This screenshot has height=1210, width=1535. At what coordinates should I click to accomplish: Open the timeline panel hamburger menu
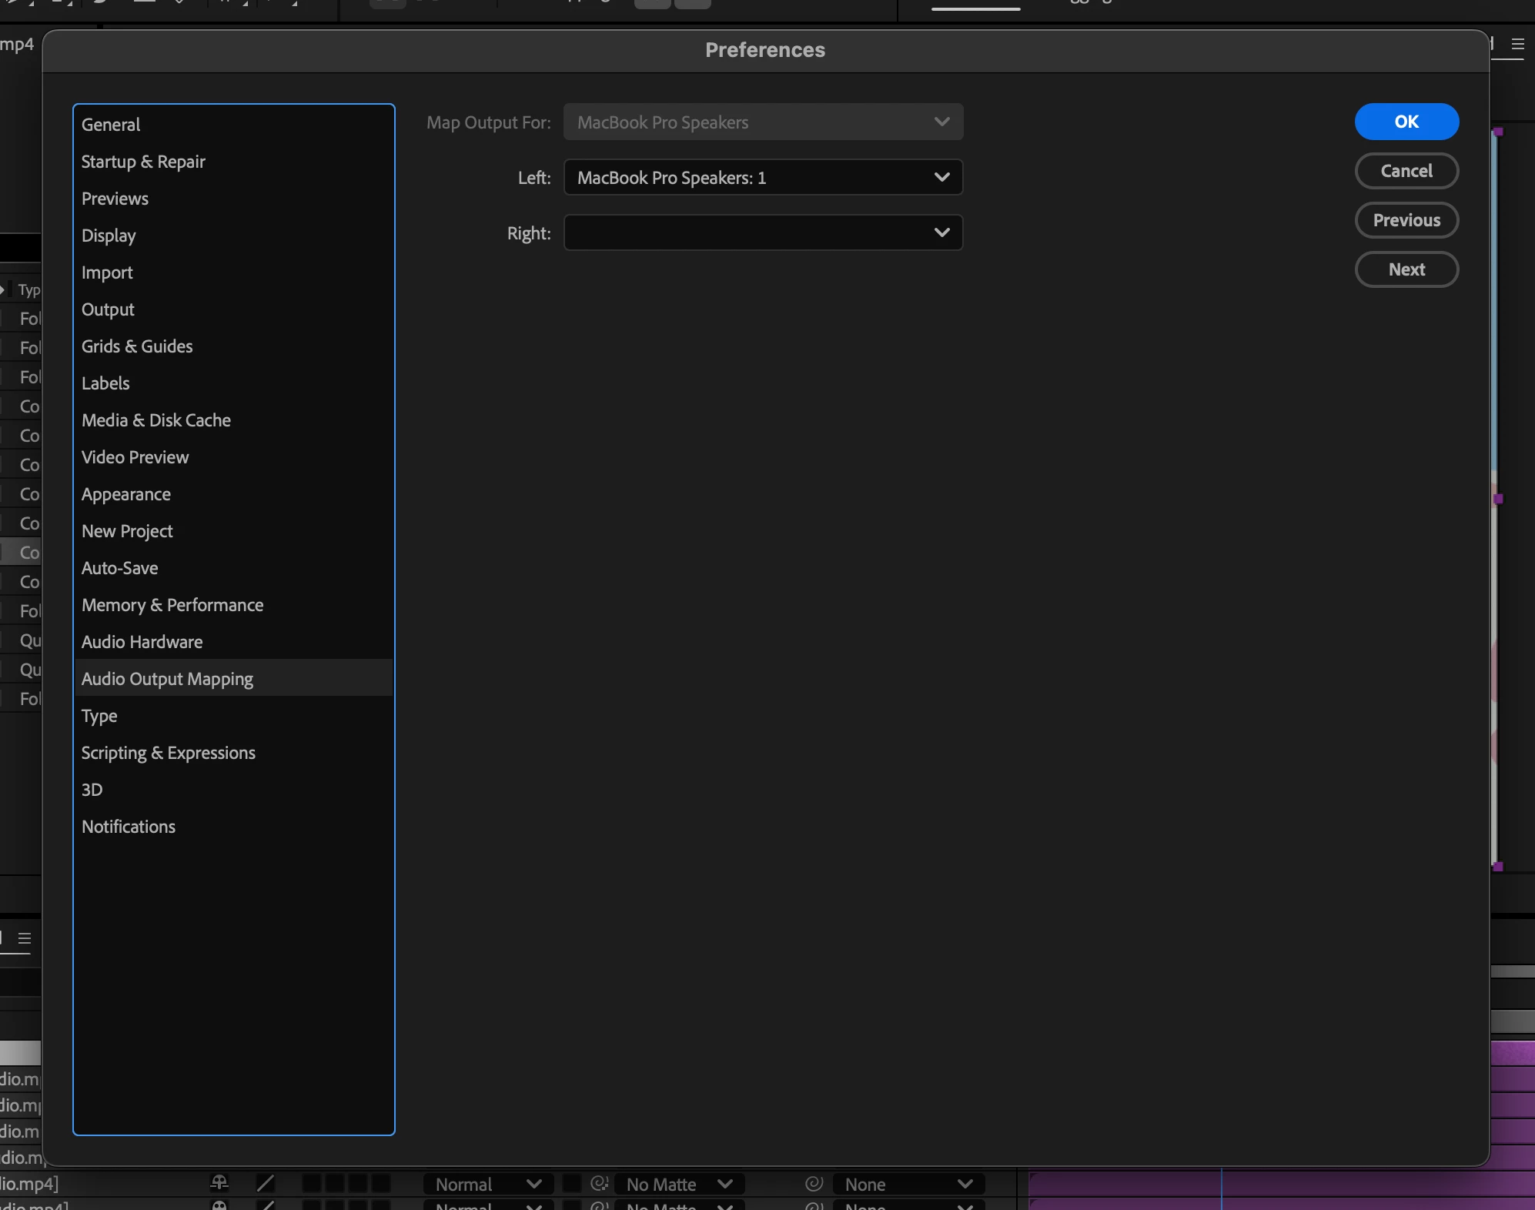point(25,938)
